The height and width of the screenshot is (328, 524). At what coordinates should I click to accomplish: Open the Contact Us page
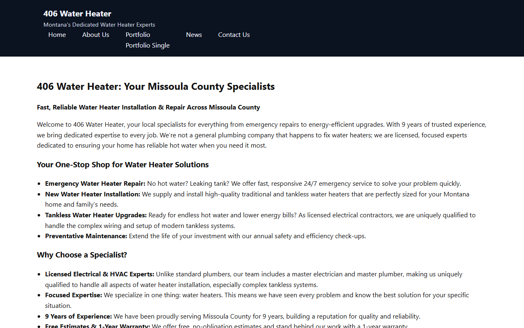pyautogui.click(x=234, y=35)
